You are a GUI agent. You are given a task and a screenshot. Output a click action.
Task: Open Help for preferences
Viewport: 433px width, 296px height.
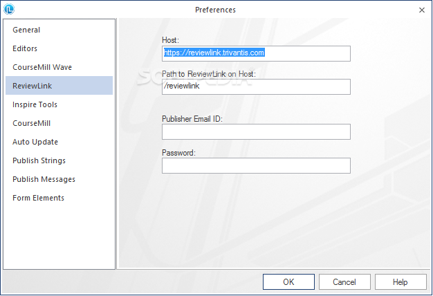tap(400, 282)
